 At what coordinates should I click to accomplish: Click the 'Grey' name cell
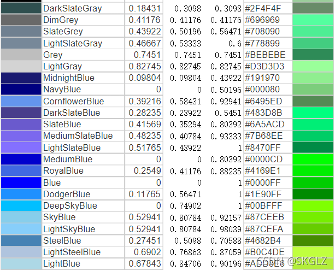point(83,55)
